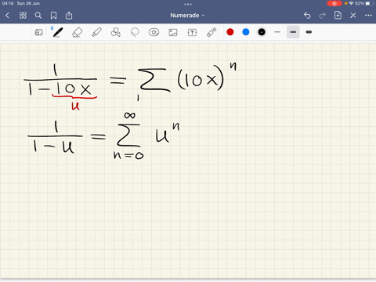The image size is (376, 282).
Task: Bookmark this page
Action: pos(53,16)
